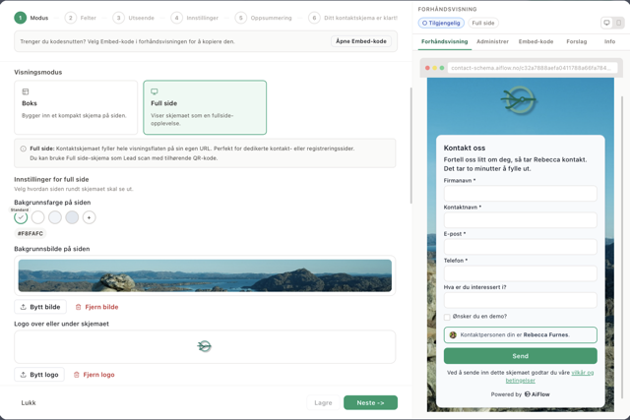This screenshot has height=420, width=630.
Task: Click the background landscape image thumbnail
Action: [205, 275]
